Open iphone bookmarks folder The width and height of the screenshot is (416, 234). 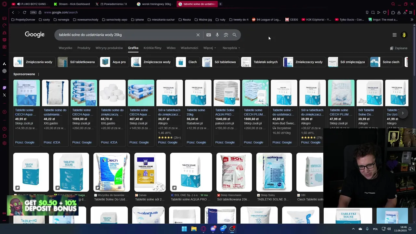point(137,19)
